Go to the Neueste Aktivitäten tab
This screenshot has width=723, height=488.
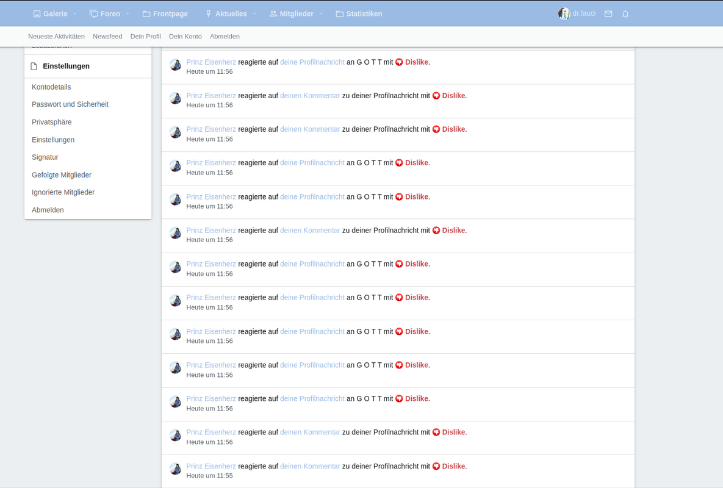56,37
